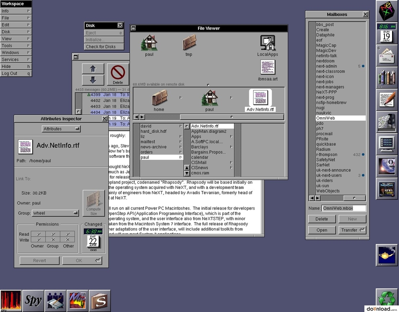Click the genie lamp dock icon
The image size is (399, 312).
[x=387, y=255]
